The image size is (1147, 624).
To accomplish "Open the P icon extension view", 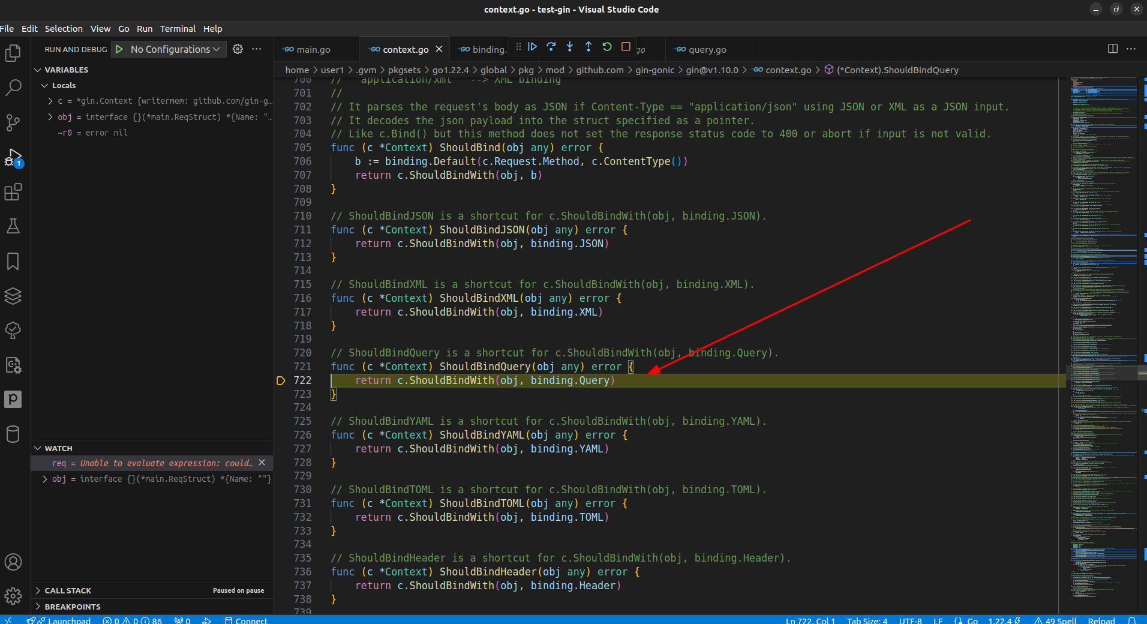I will [13, 399].
